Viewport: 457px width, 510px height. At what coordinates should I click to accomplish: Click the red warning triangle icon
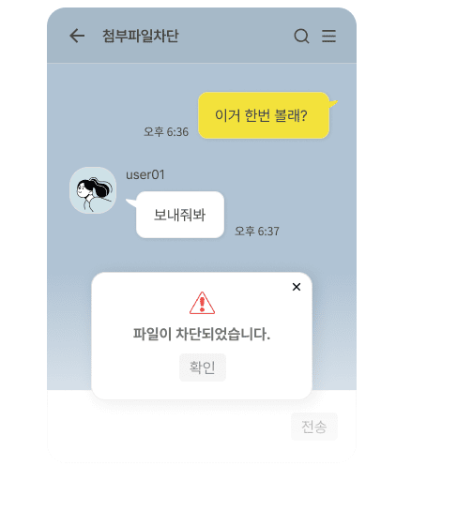pos(202,303)
